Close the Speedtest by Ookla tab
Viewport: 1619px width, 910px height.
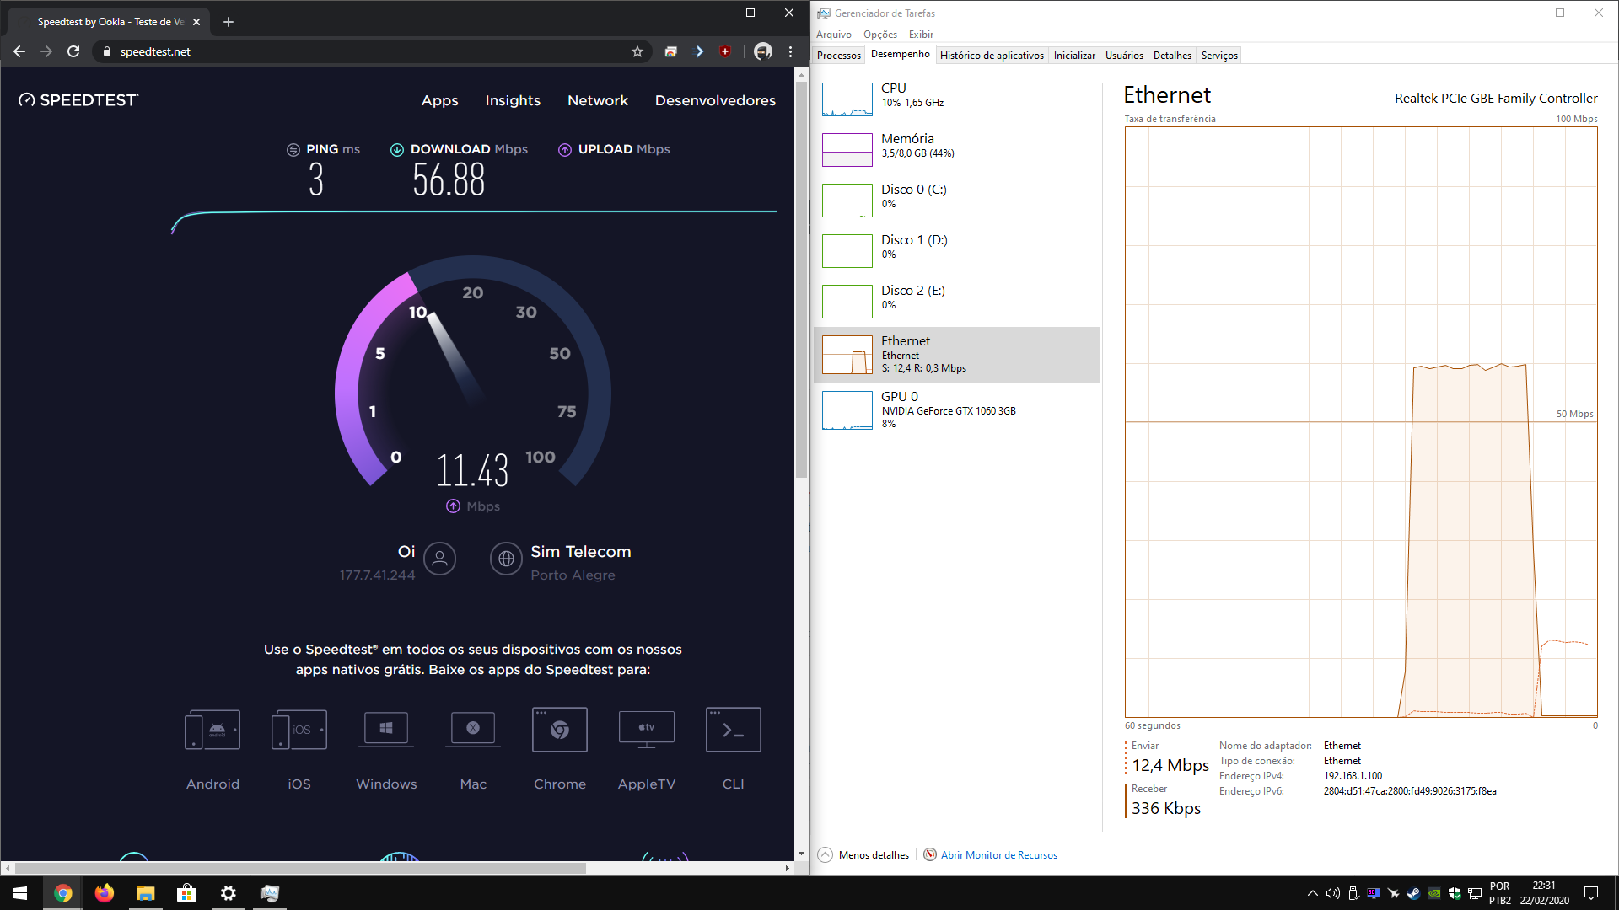pyautogui.click(x=196, y=22)
